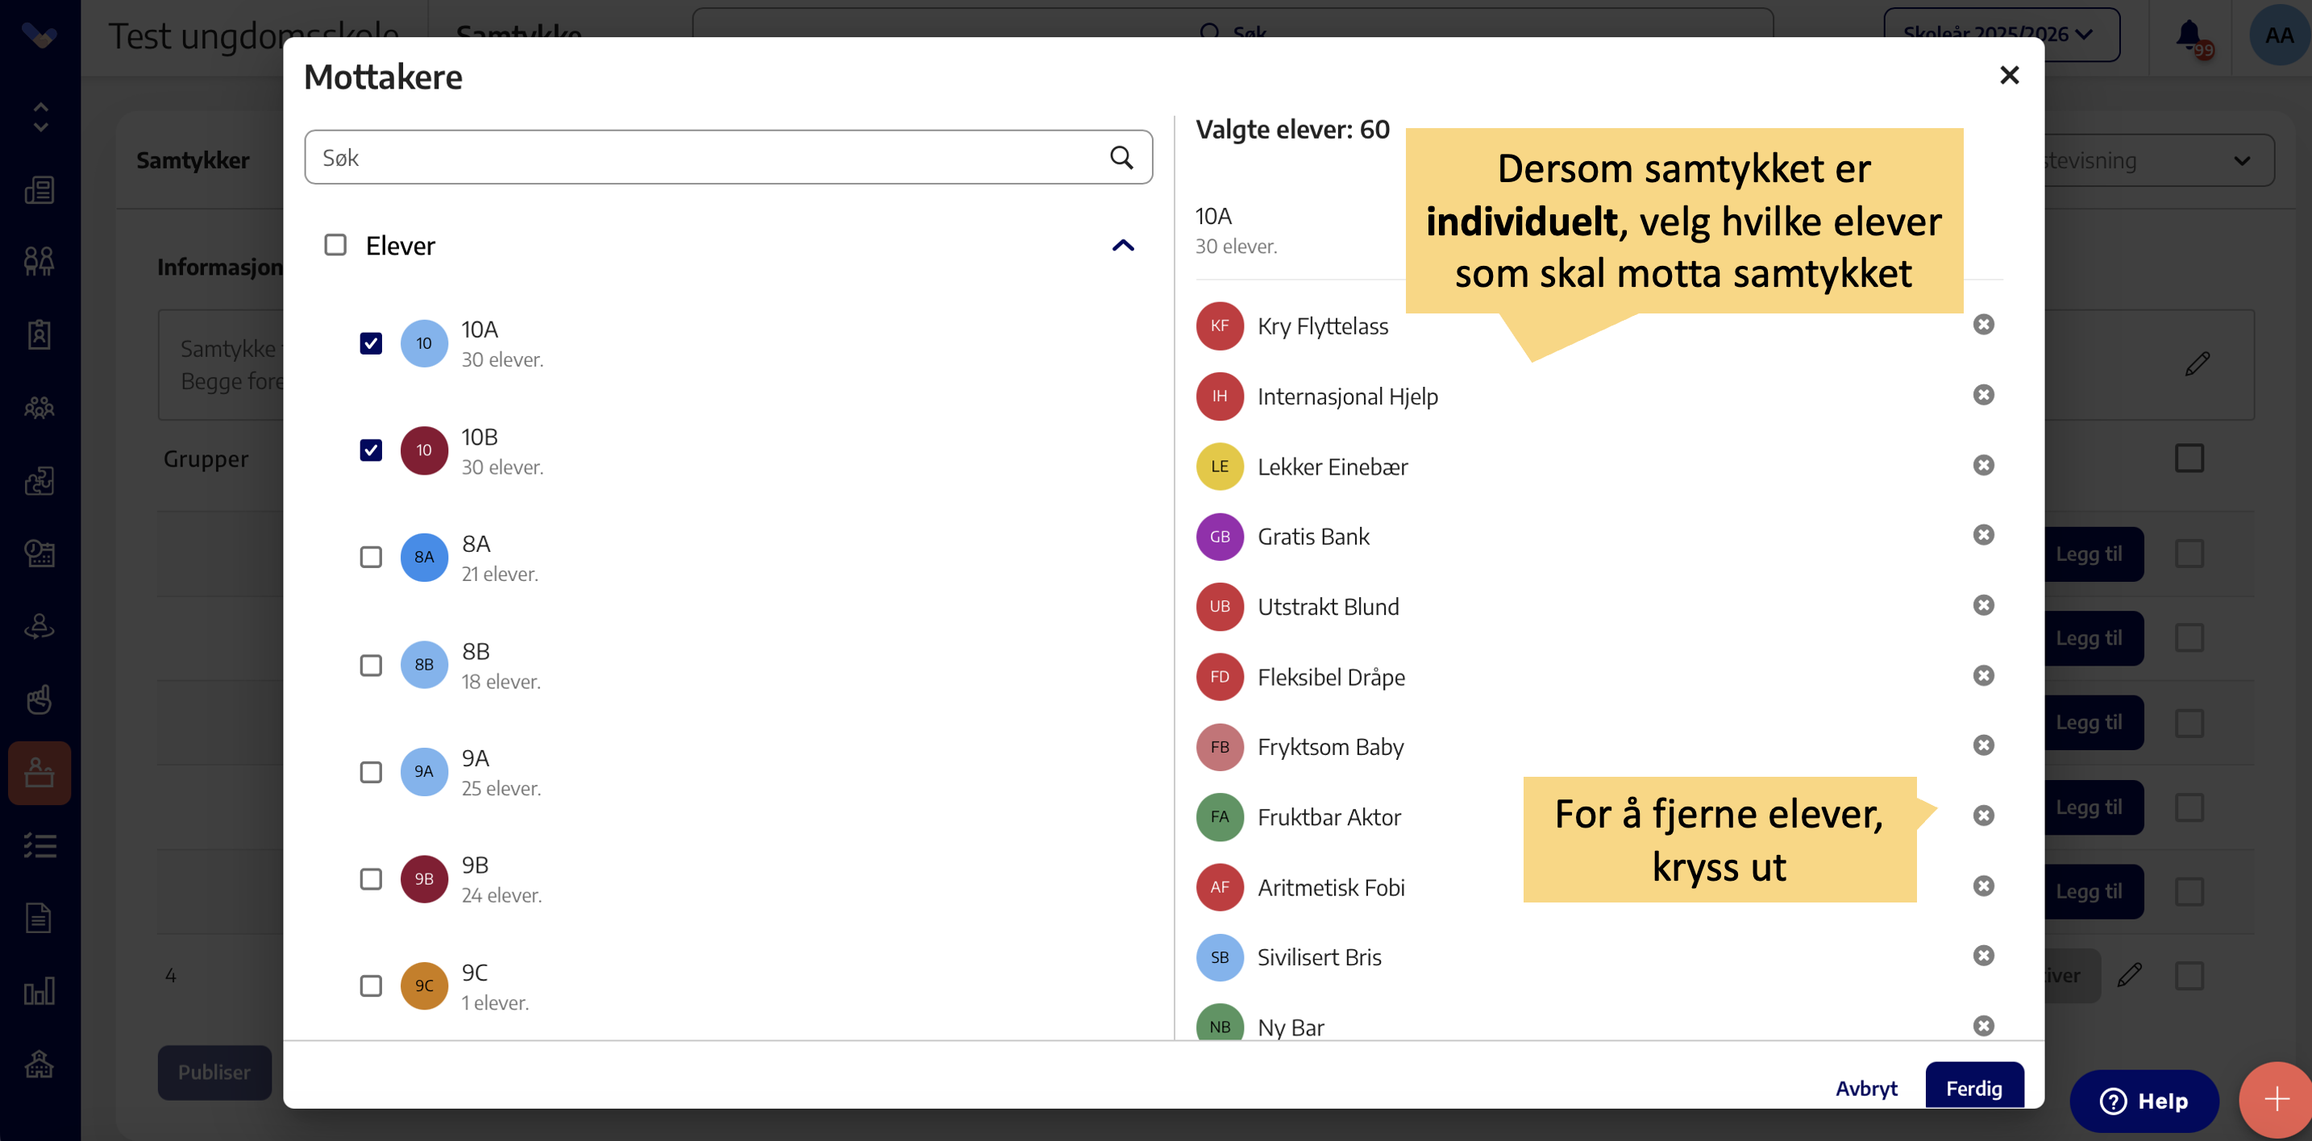Open the bar chart statistics sidebar icon
The width and height of the screenshot is (2312, 1141).
pos(40,991)
